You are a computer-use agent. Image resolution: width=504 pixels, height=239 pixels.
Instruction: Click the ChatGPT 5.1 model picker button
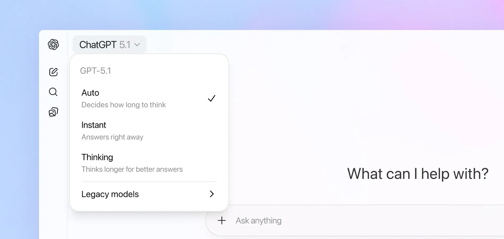pyautogui.click(x=110, y=44)
